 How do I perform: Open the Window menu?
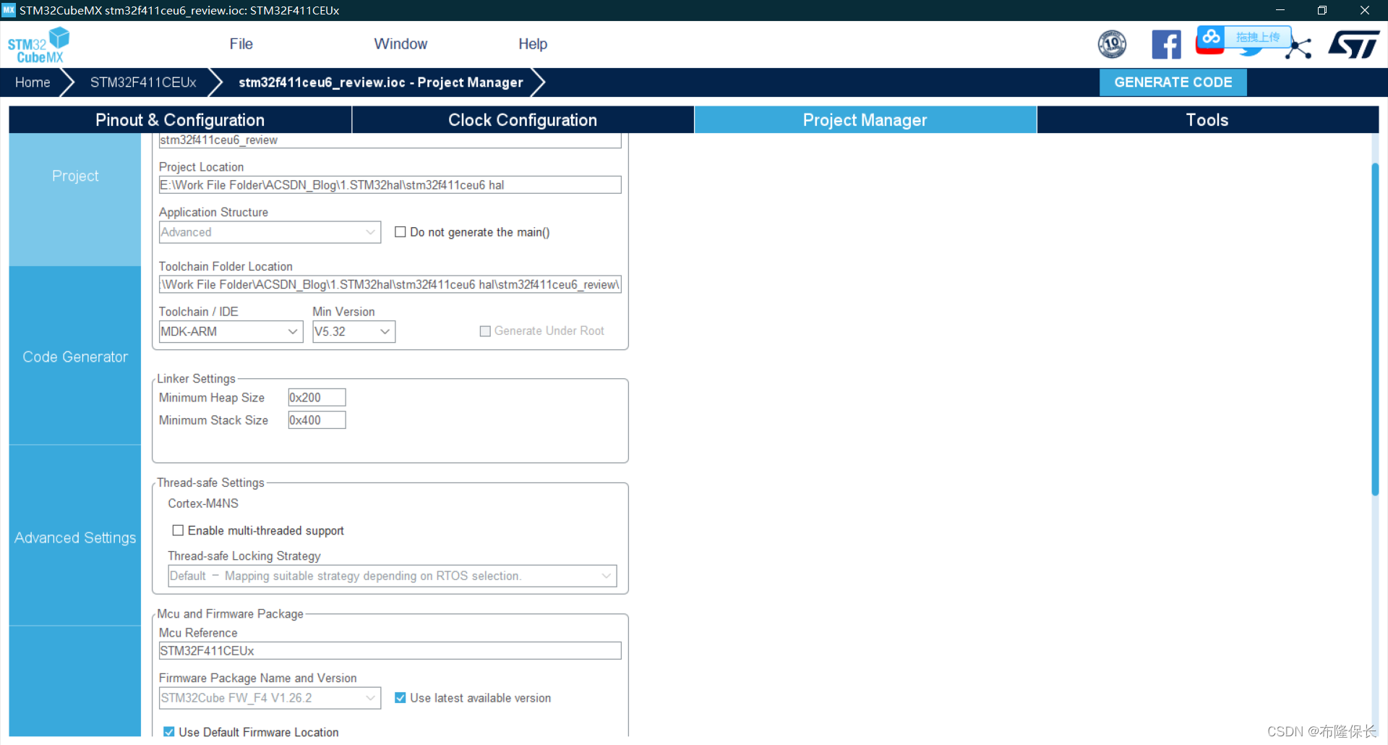(x=400, y=44)
